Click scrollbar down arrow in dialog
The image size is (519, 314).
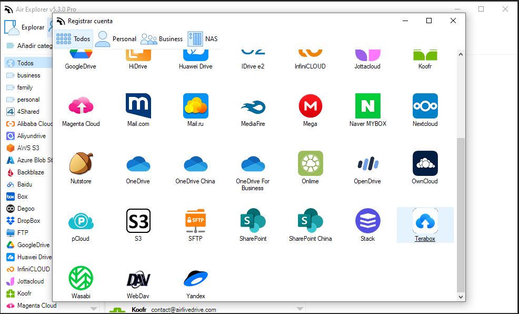click(x=461, y=297)
